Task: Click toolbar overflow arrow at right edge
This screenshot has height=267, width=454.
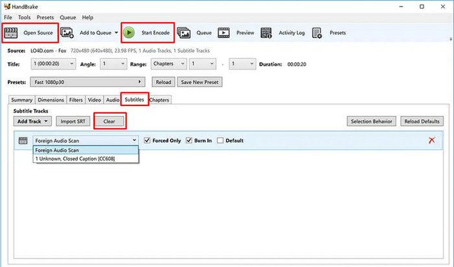Action: tap(451, 39)
